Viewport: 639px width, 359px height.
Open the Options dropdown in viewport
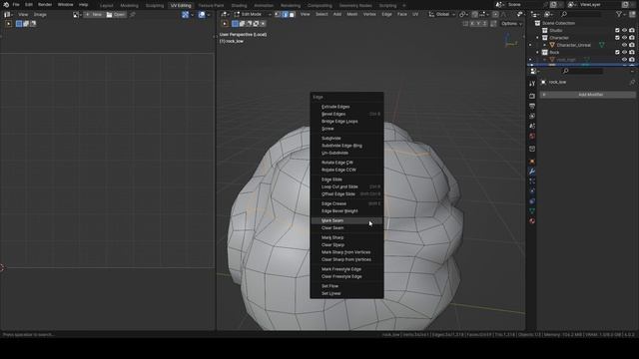click(x=511, y=24)
